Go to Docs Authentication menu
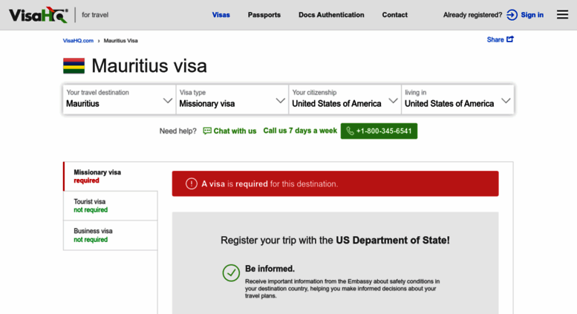The height and width of the screenshot is (314, 577). (331, 15)
